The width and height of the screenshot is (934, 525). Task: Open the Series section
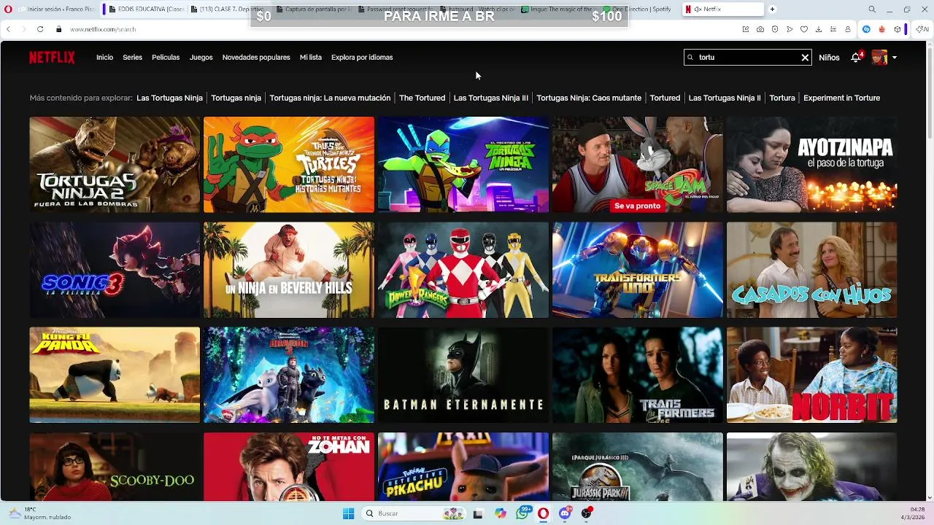click(x=132, y=58)
